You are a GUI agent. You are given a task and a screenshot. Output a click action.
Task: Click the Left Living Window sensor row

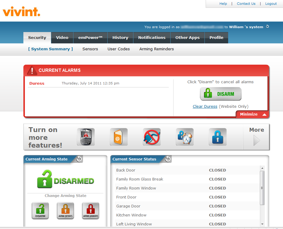click(187, 223)
